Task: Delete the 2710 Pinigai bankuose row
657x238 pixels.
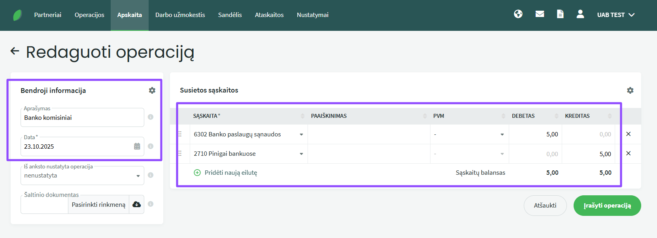Action: (x=628, y=153)
